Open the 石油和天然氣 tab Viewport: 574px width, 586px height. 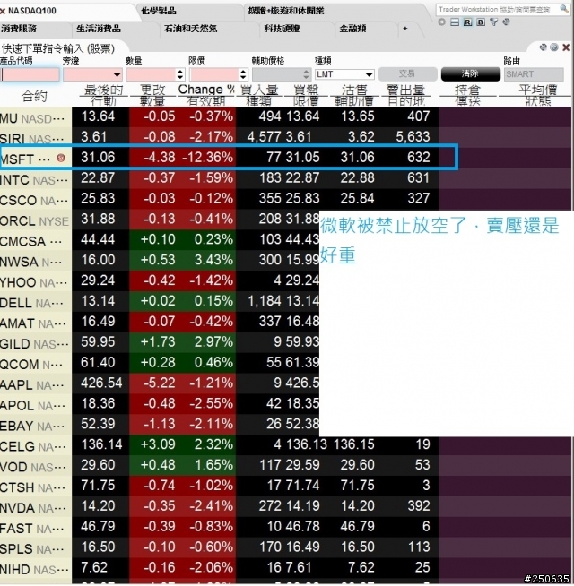190,29
